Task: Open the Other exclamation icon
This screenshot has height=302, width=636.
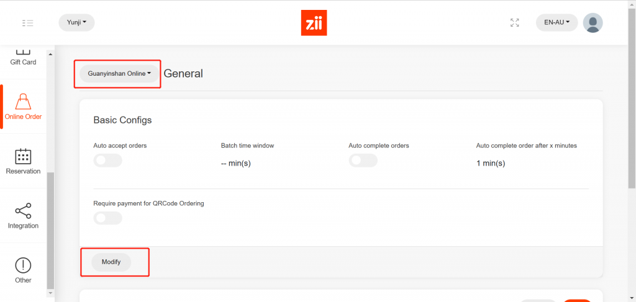Action: [x=23, y=265]
